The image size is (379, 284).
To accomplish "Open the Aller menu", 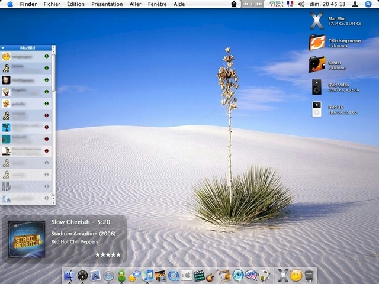I will pos(135,4).
